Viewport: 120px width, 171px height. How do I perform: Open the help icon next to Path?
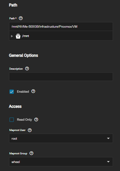click(x=21, y=18)
